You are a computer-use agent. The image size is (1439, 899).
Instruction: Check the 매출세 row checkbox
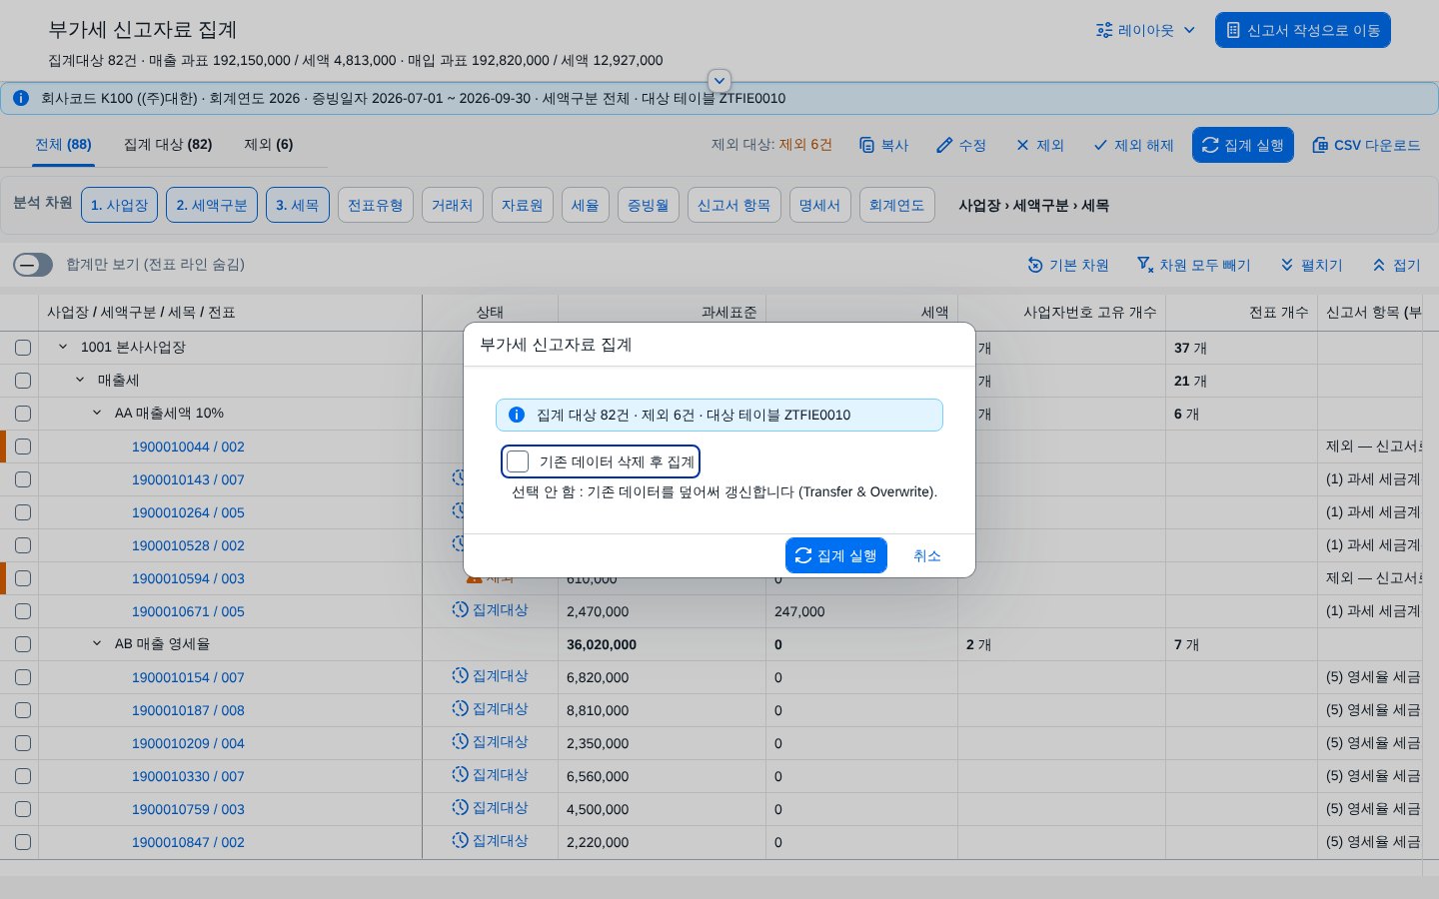click(x=23, y=381)
